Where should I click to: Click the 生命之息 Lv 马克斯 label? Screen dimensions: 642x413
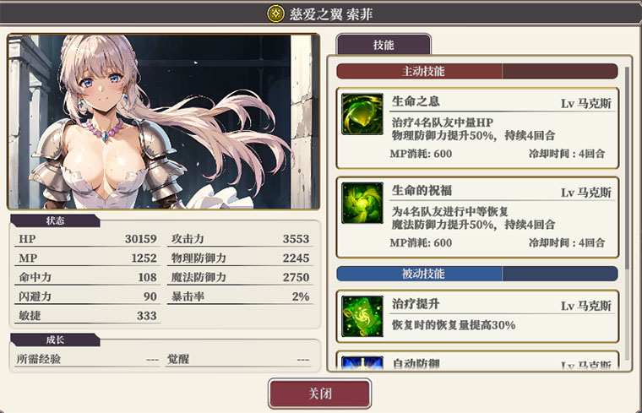coord(586,104)
